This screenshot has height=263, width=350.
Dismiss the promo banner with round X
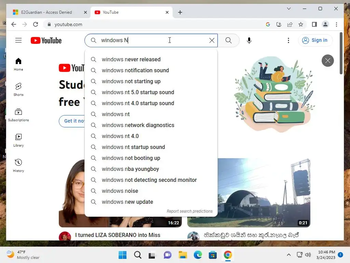coord(328,61)
